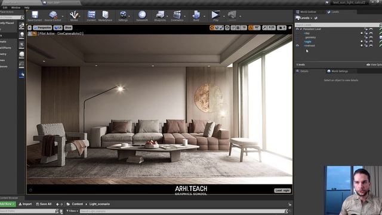382x215 pixels.
Task: Select the night level row
Action: point(308,42)
